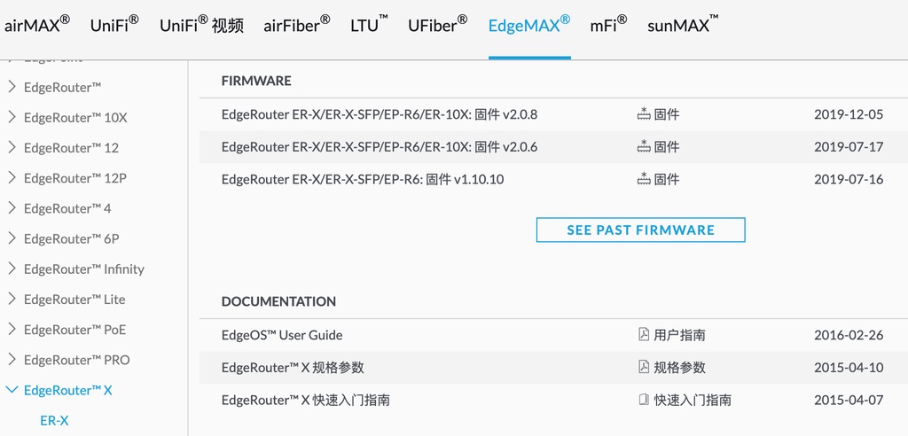Screen dimensions: 908x436
Task: Choose EdgeRouter PRO from sidebar list
Action: pos(76,360)
